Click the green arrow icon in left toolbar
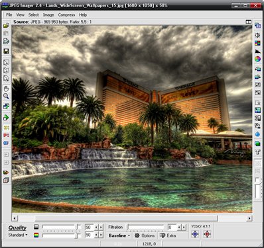The image size is (264, 248). tap(6, 118)
